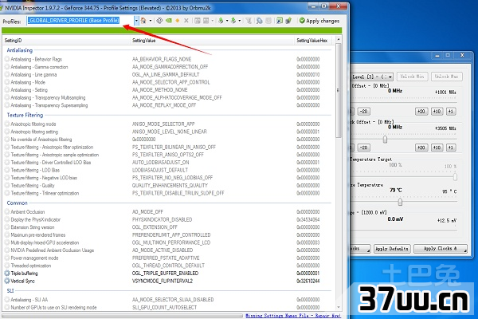Select Antialiasing - SLI AA row
Viewport: 478px width, 319px height.
pos(167,300)
